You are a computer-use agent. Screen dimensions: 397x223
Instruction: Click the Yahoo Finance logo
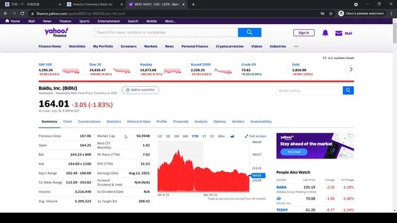[56, 33]
